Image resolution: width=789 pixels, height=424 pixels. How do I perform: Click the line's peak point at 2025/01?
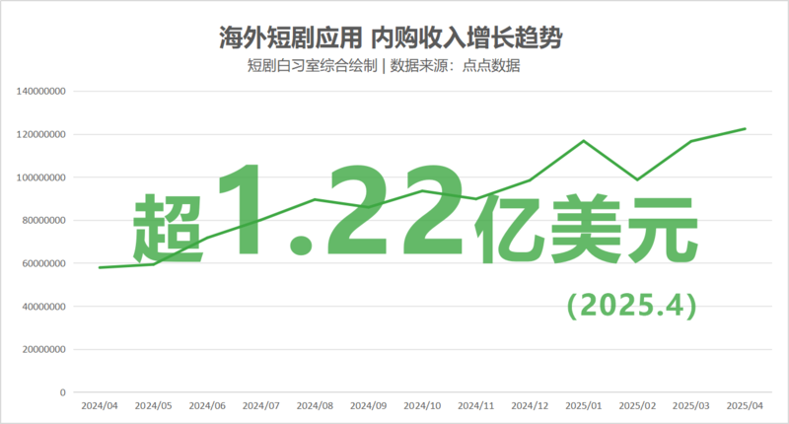pos(583,141)
